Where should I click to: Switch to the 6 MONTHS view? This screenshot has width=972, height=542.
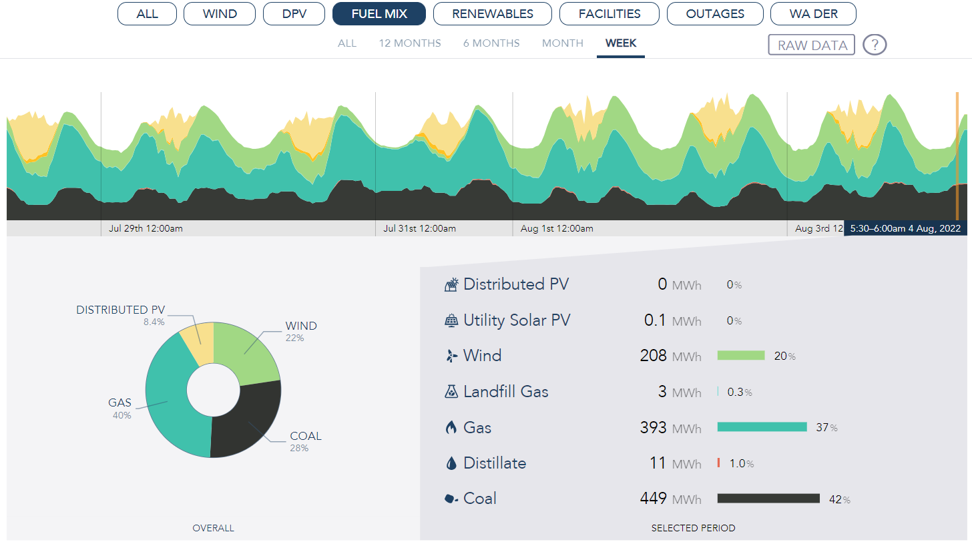point(491,43)
